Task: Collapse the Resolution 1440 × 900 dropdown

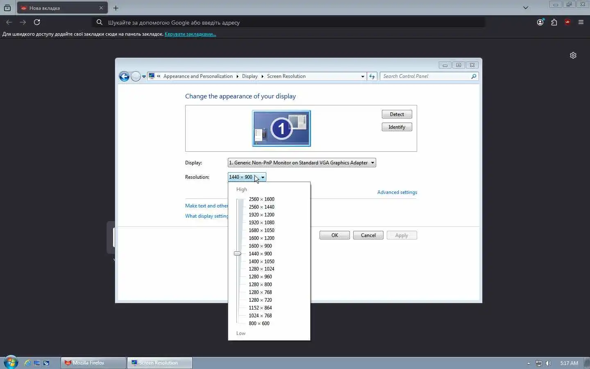Action: [x=247, y=177]
